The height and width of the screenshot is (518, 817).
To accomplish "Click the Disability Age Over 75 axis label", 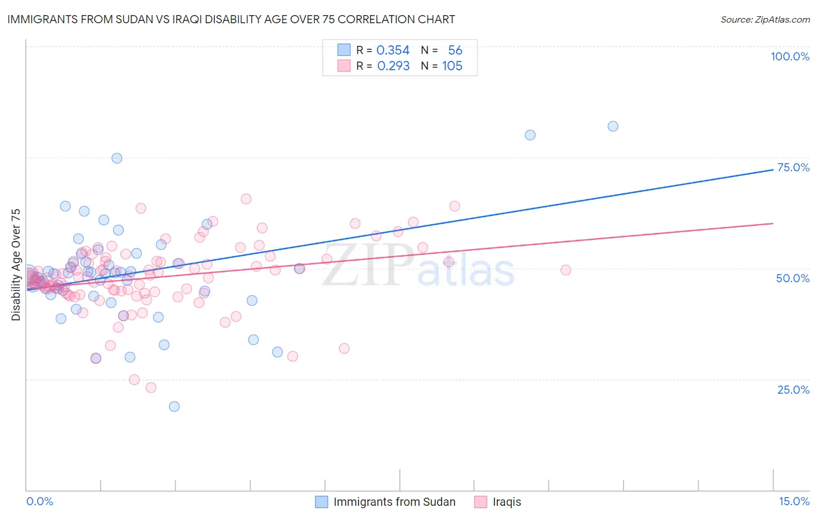I will pyautogui.click(x=16, y=264).
